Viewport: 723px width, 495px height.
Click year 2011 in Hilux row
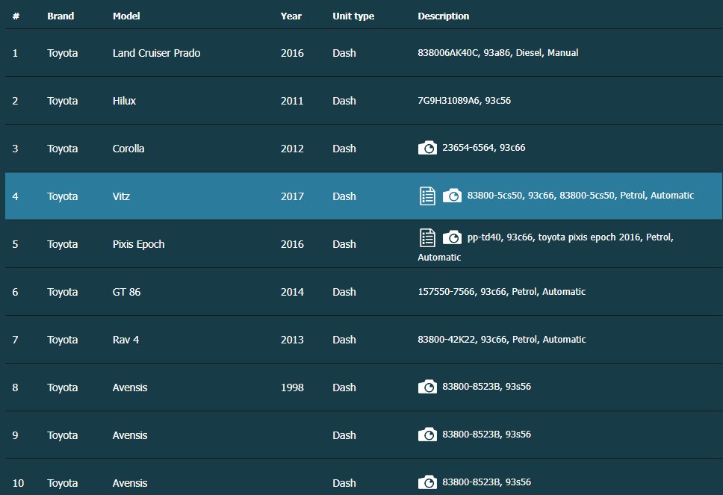[292, 101]
